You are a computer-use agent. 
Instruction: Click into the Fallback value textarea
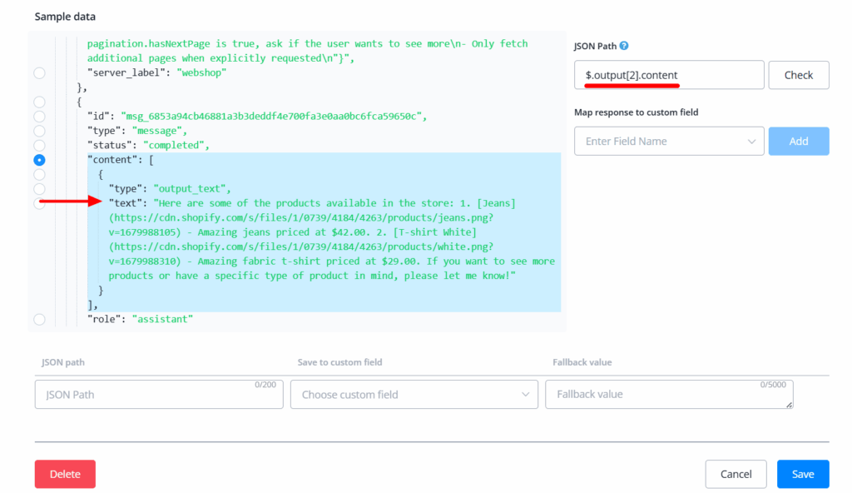point(668,394)
